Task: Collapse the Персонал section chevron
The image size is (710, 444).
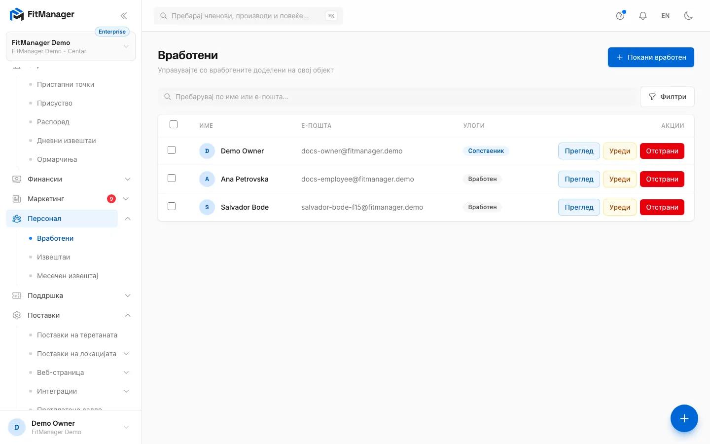Action: [x=128, y=219]
